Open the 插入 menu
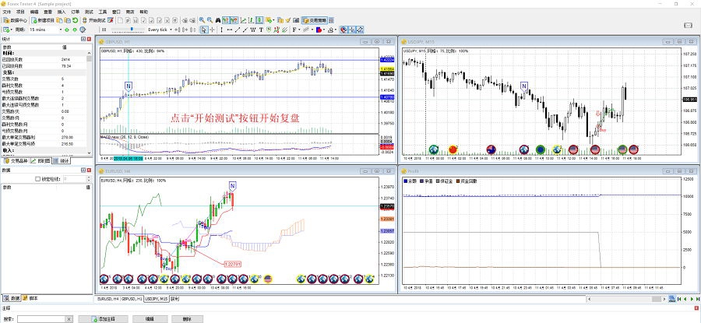 62,11
